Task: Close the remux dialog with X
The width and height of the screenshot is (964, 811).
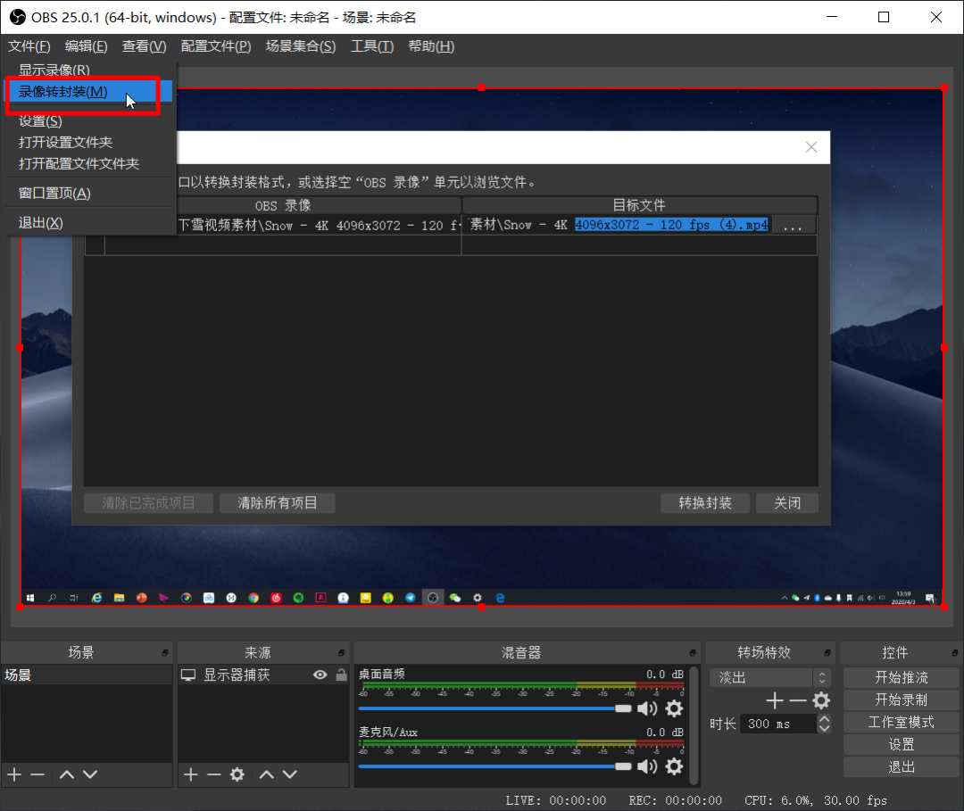Action: [811, 147]
